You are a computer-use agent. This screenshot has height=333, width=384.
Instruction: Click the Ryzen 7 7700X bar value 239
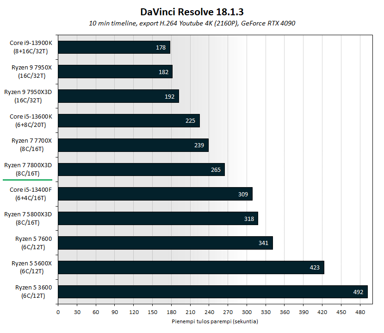click(x=199, y=145)
